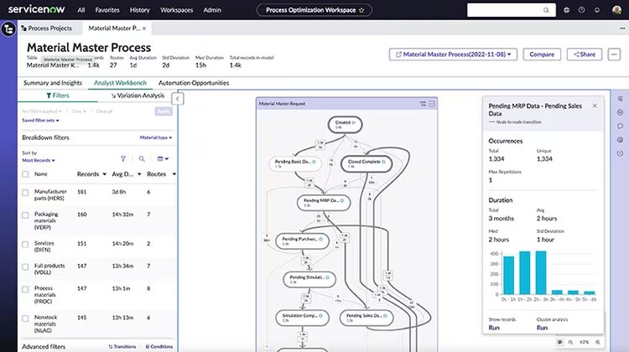Click the ServiceNow logo
The height and width of the screenshot is (352, 629).
[36, 9]
